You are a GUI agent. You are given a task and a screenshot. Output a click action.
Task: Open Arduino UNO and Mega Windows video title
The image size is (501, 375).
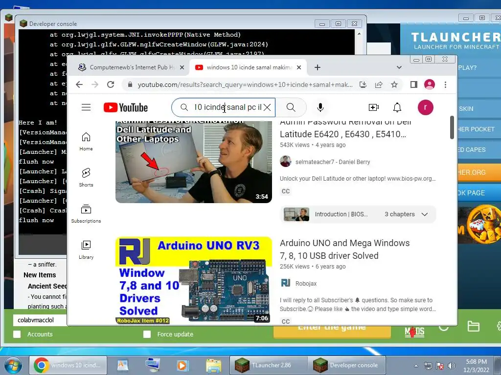pyautogui.click(x=345, y=250)
